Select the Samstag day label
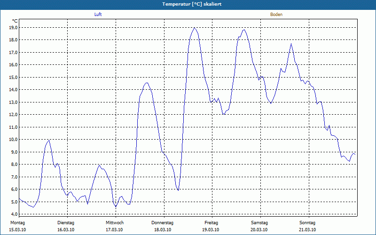This screenshot has height=235, width=376. (x=259, y=223)
